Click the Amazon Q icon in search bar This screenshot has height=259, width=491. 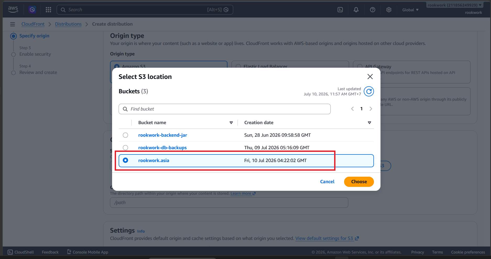click(x=226, y=10)
